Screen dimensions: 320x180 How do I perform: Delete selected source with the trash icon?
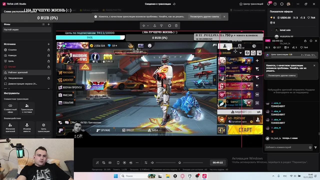[x=176, y=26]
